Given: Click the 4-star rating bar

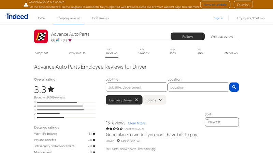Looking at the screenshot, I should point(66,106).
